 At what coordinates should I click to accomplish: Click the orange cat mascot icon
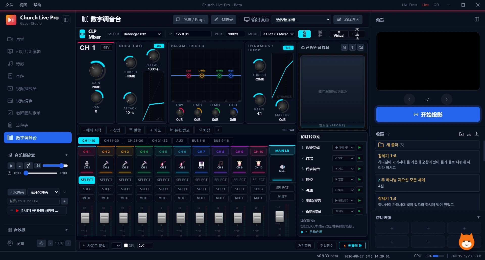[466, 242]
